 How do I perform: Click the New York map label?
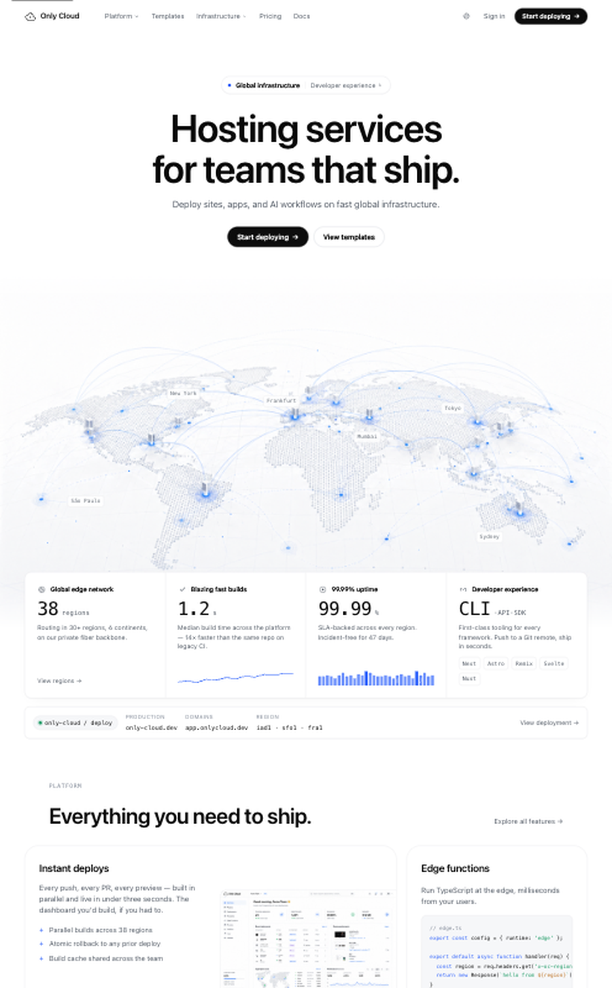(x=184, y=393)
